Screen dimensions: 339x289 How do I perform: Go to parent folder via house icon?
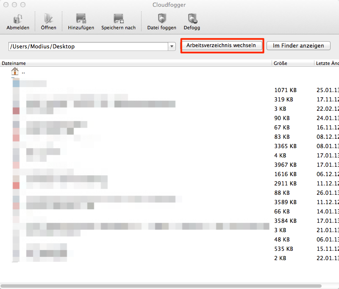(15, 71)
